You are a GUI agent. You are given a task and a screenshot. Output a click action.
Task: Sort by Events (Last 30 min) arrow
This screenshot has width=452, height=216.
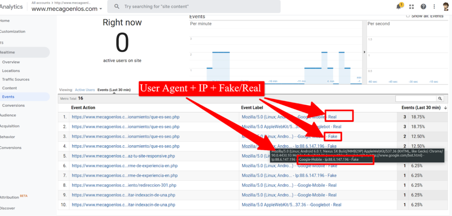click(x=446, y=108)
